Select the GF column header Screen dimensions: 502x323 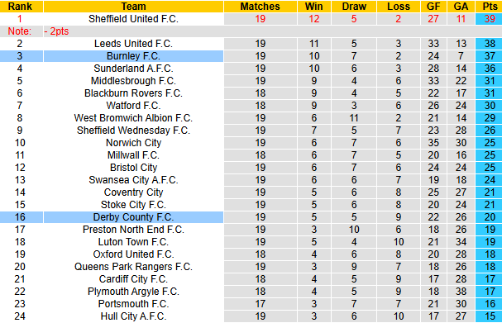coord(433,7)
